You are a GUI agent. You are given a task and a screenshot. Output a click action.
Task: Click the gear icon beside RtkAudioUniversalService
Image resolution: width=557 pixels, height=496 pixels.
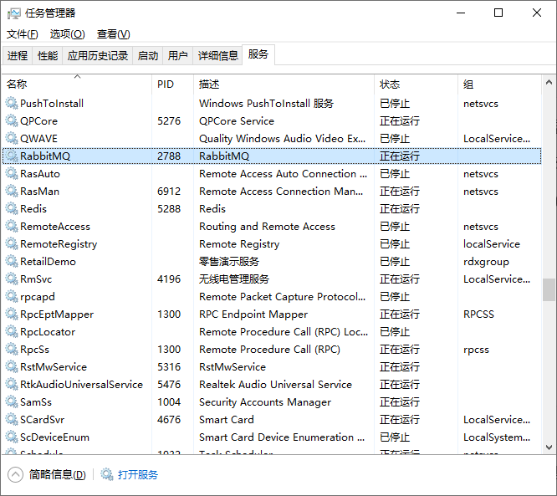(12, 385)
